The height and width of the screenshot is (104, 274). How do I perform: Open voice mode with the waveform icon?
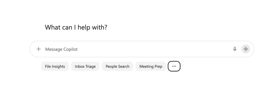[246, 49]
